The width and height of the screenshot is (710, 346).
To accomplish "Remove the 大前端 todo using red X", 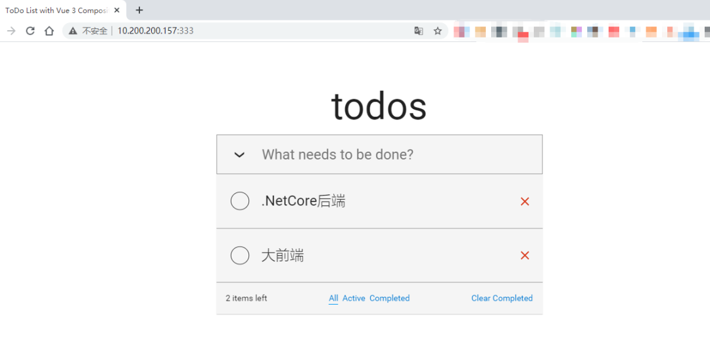I will 525,255.
